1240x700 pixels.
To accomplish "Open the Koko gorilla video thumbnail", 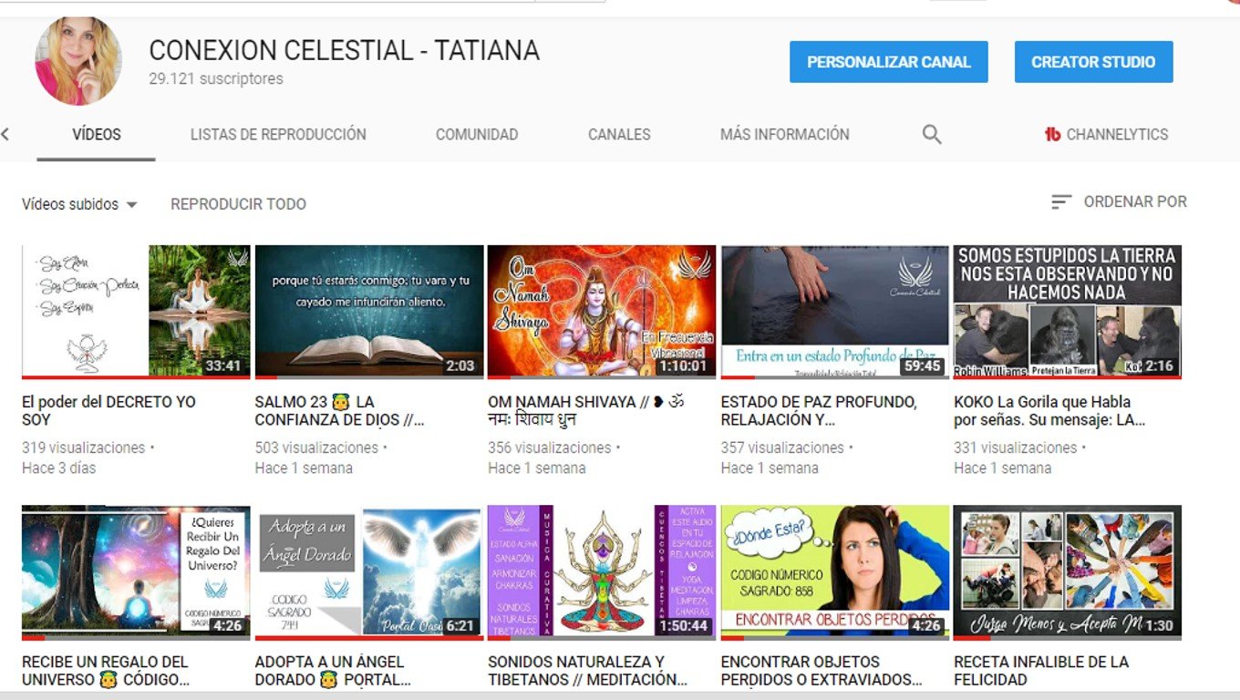I will [x=1068, y=311].
